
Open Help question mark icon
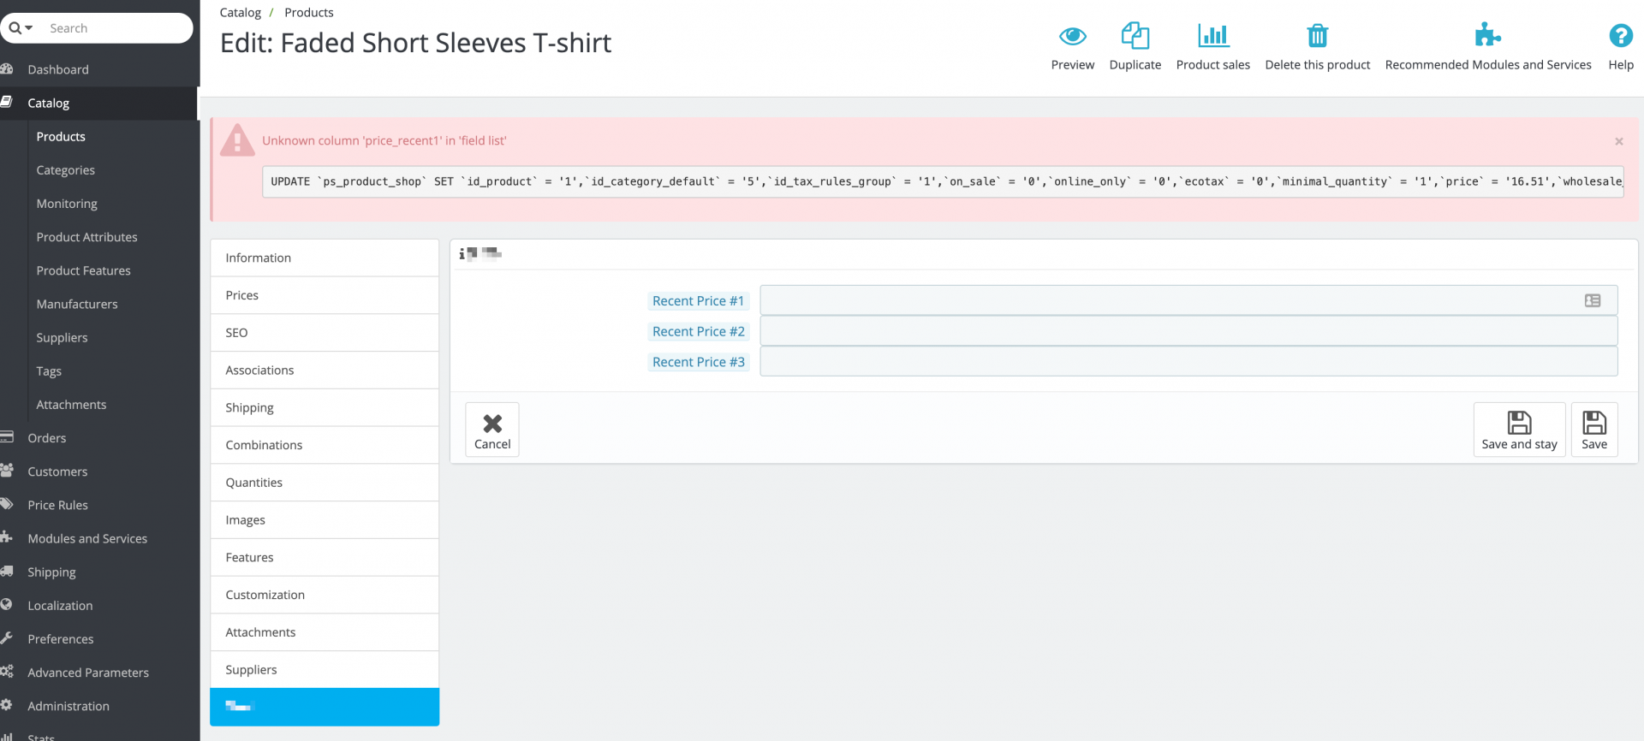(x=1620, y=36)
